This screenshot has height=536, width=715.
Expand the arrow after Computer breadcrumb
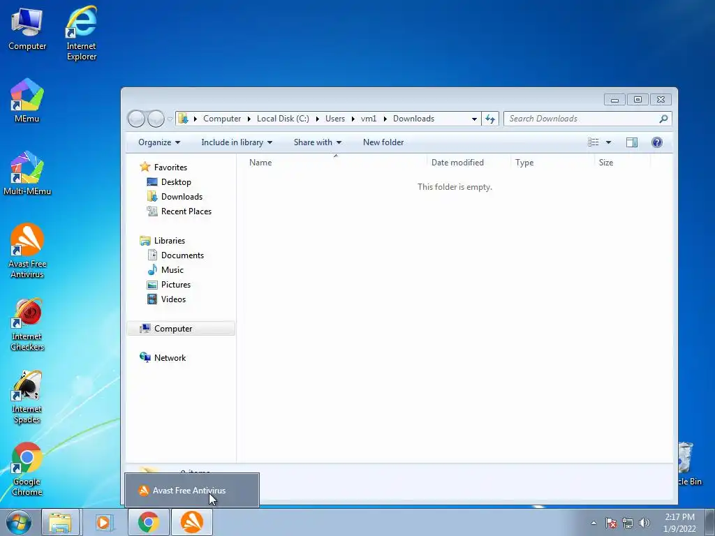[249, 119]
